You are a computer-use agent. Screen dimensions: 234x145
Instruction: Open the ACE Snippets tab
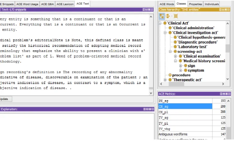pyautogui.click(x=7, y=4)
